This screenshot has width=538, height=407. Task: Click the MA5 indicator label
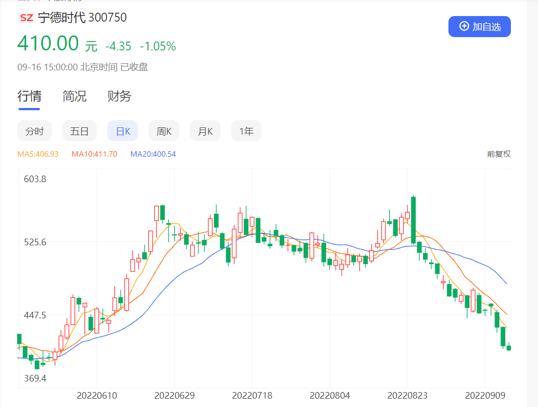(x=38, y=154)
